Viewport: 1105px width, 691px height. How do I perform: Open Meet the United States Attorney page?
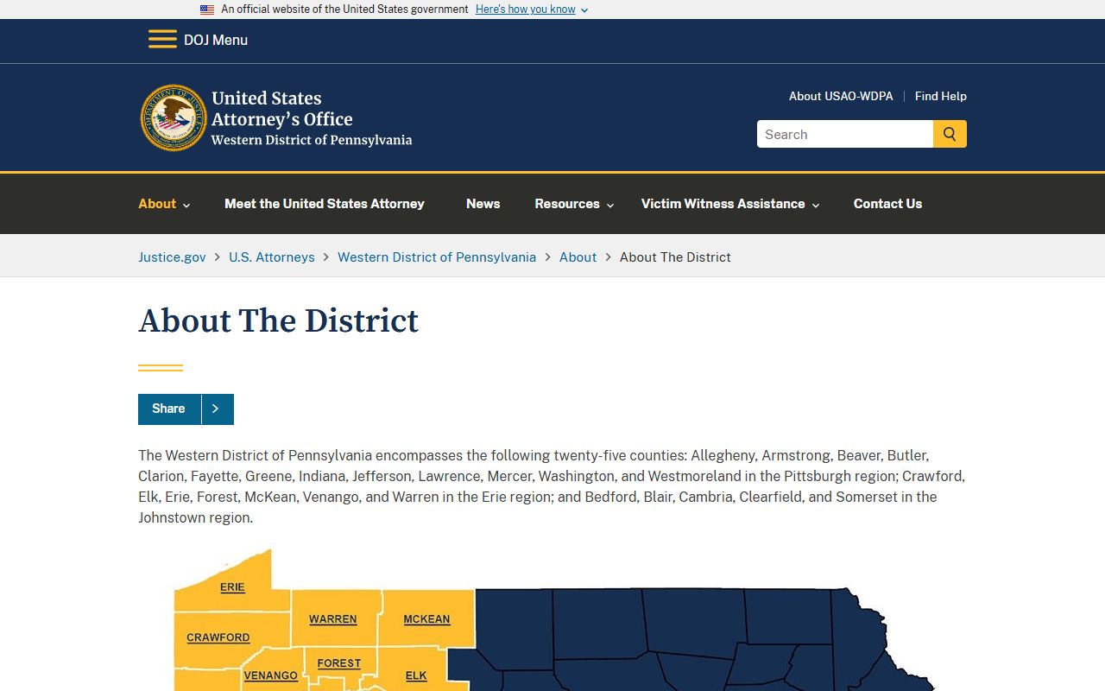325,204
